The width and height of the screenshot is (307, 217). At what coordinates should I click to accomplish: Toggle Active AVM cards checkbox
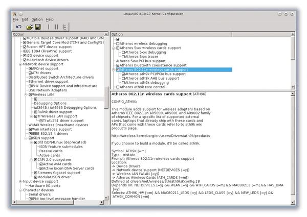[41, 164]
